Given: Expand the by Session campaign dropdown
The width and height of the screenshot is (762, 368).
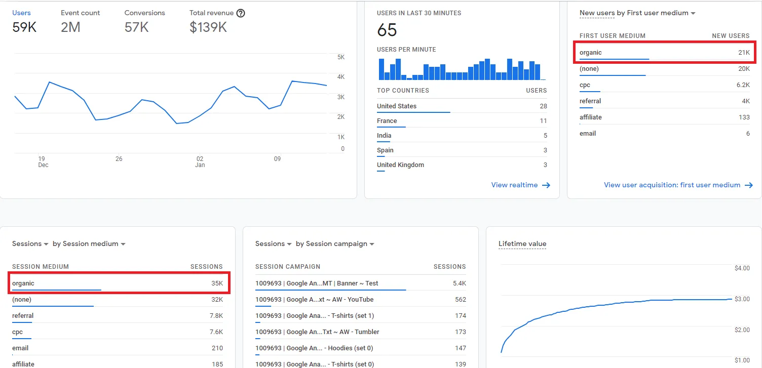Looking at the screenshot, I should coord(335,244).
